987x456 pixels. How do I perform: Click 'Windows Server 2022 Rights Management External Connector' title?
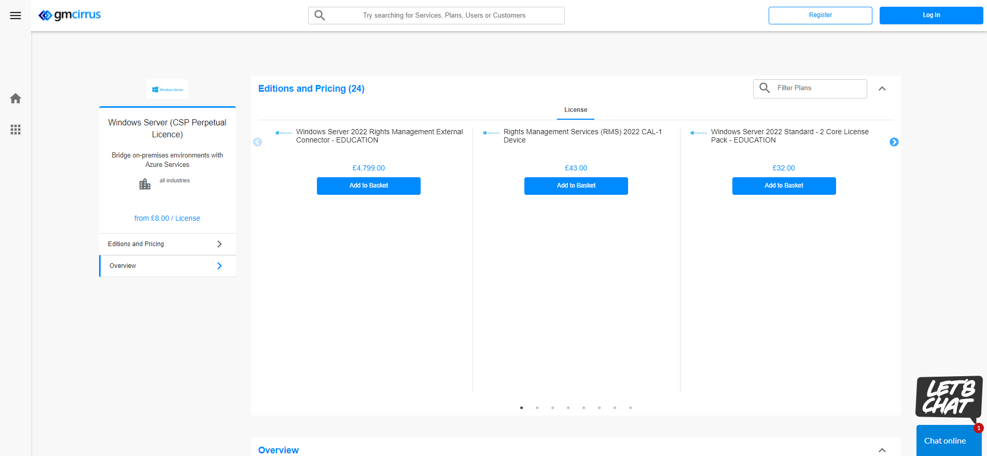click(x=380, y=136)
